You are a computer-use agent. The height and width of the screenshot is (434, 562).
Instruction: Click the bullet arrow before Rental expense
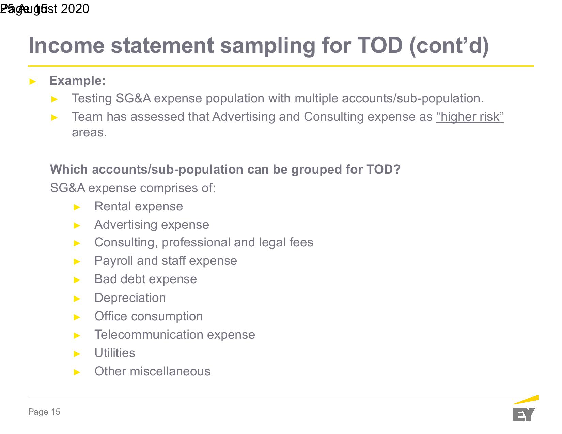point(77,207)
